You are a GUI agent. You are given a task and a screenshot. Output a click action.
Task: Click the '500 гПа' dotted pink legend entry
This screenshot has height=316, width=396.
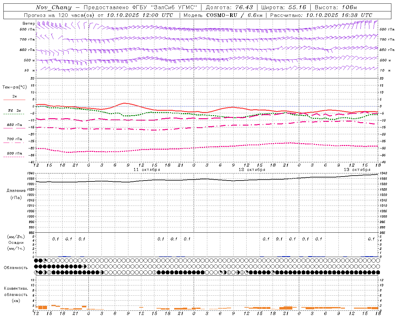pos(15,153)
